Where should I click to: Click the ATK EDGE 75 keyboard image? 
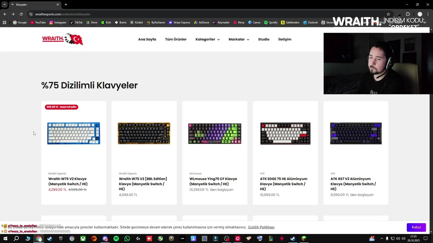coord(285,133)
